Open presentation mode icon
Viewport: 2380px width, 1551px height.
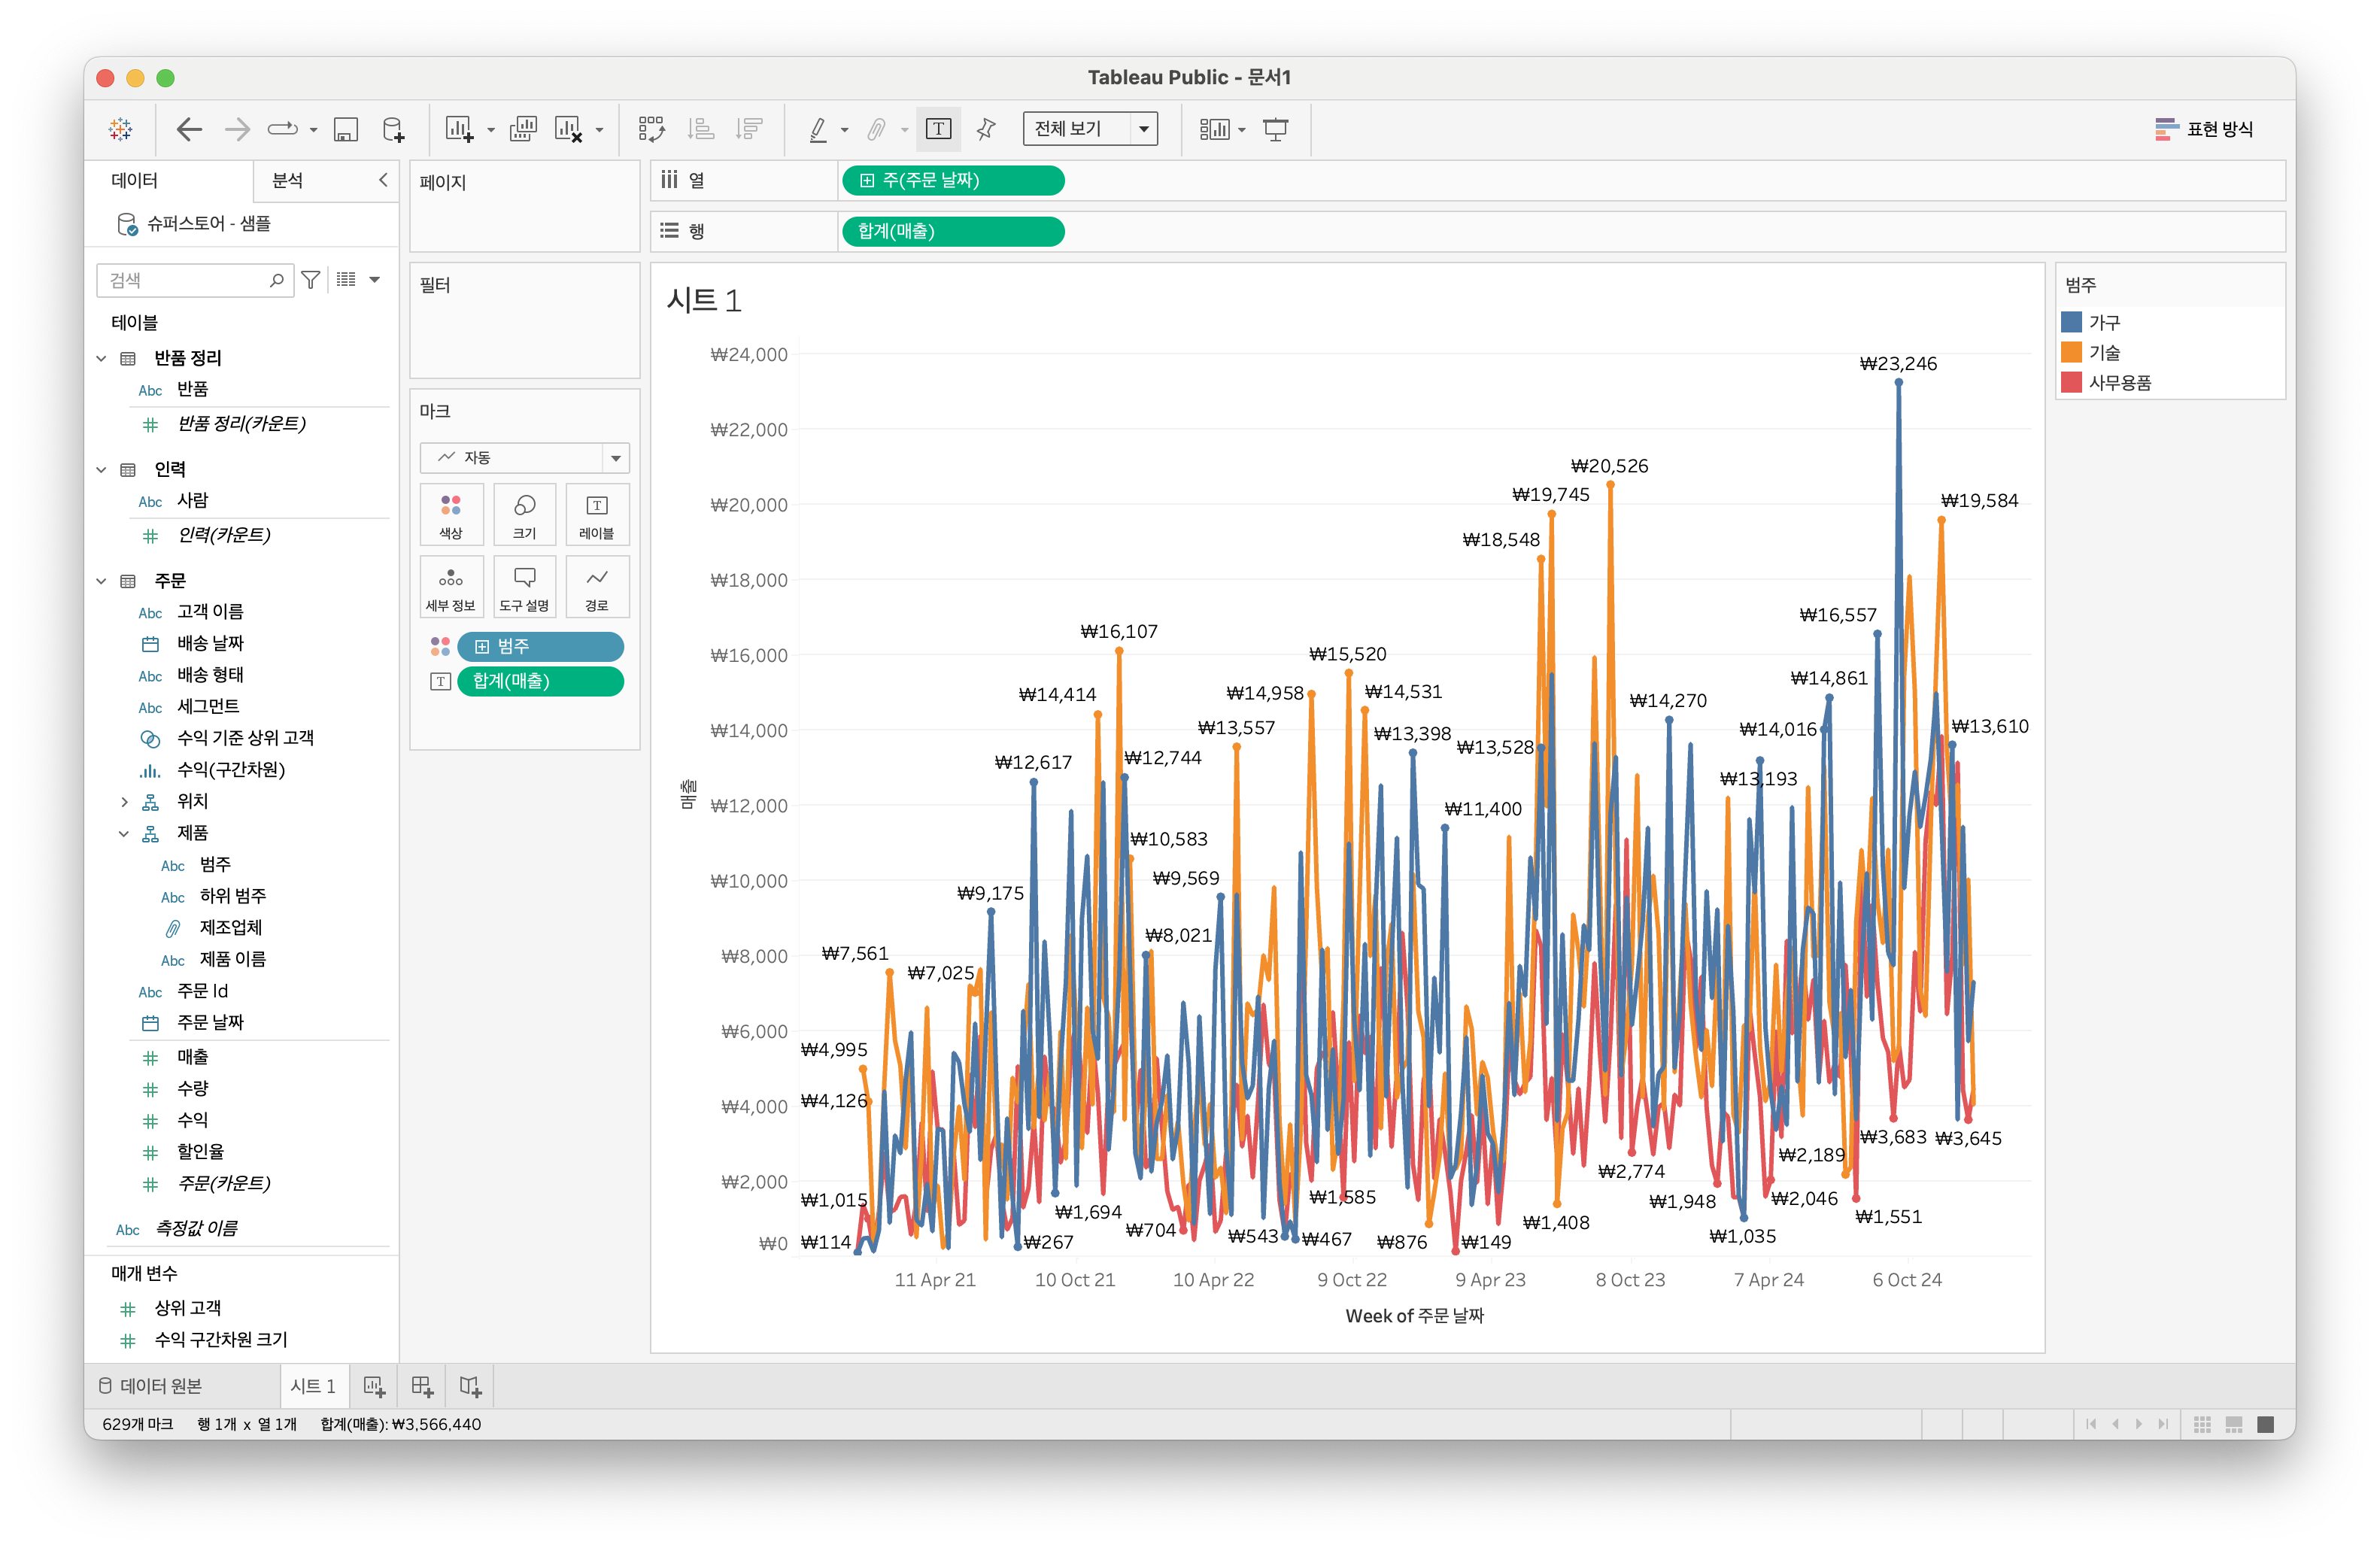point(1275,129)
